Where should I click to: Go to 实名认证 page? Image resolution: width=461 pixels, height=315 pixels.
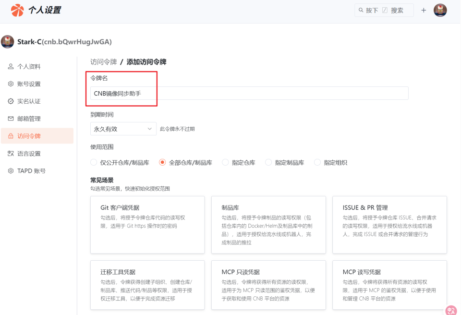[x=37, y=101]
